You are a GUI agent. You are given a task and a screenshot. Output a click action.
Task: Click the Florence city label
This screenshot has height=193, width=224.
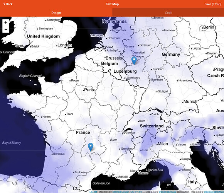click(x=185, y=170)
